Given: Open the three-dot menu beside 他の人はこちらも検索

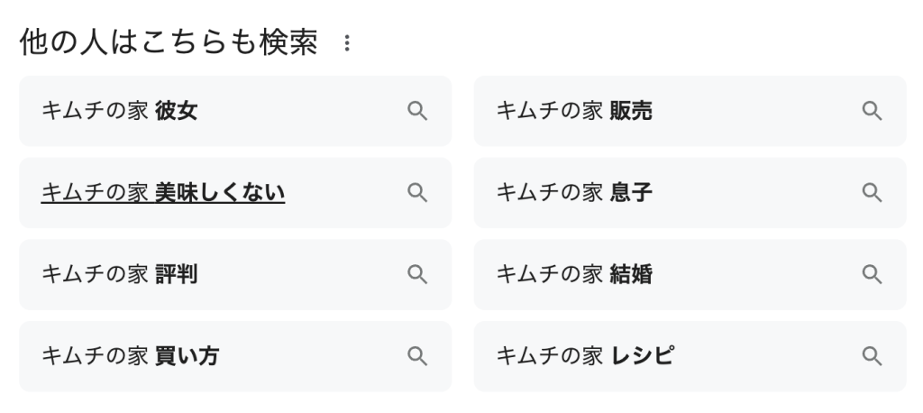Looking at the screenshot, I should (x=347, y=43).
